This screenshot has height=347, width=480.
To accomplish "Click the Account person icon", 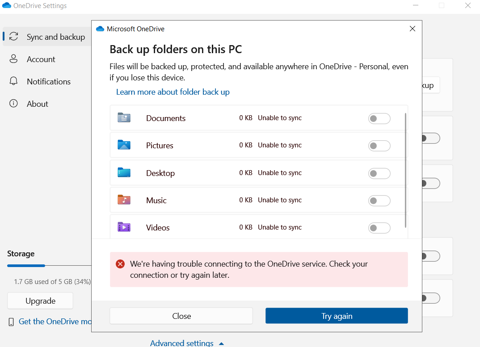I will [13, 59].
